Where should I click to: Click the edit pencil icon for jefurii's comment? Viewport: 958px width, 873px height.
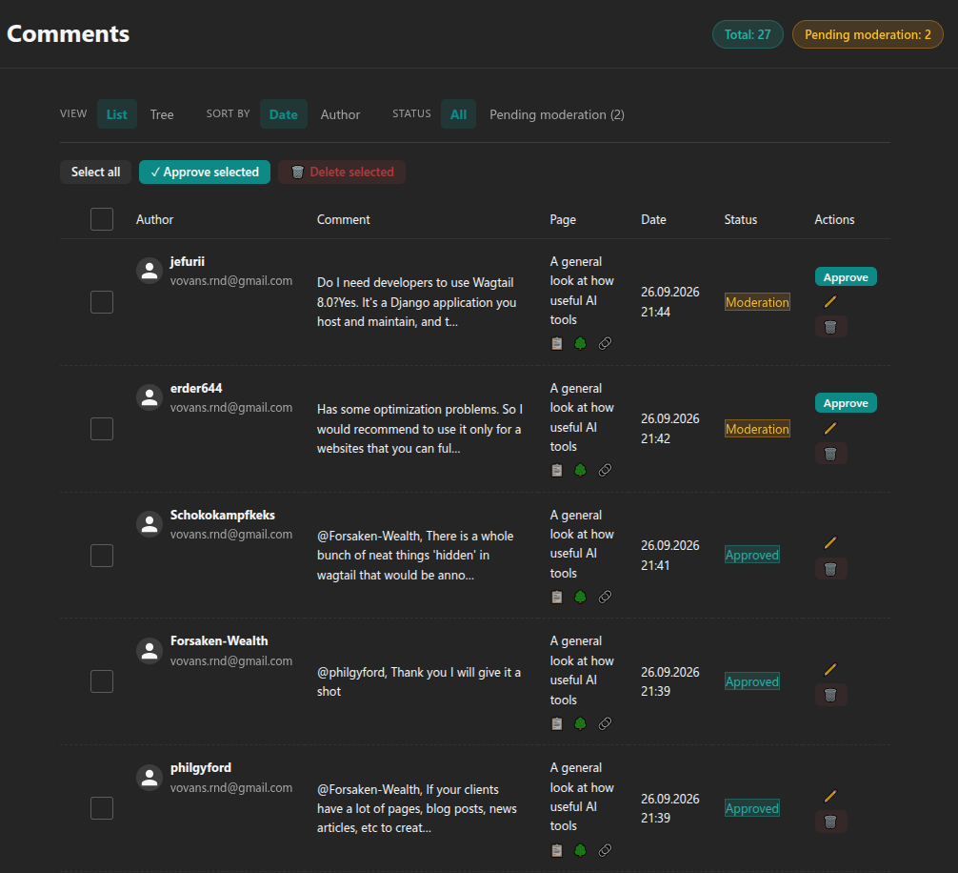point(829,301)
